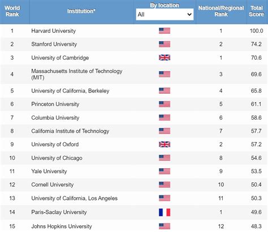Open Massachusetts Institute of Technology link
The height and width of the screenshot is (232, 268).
pos(77,74)
